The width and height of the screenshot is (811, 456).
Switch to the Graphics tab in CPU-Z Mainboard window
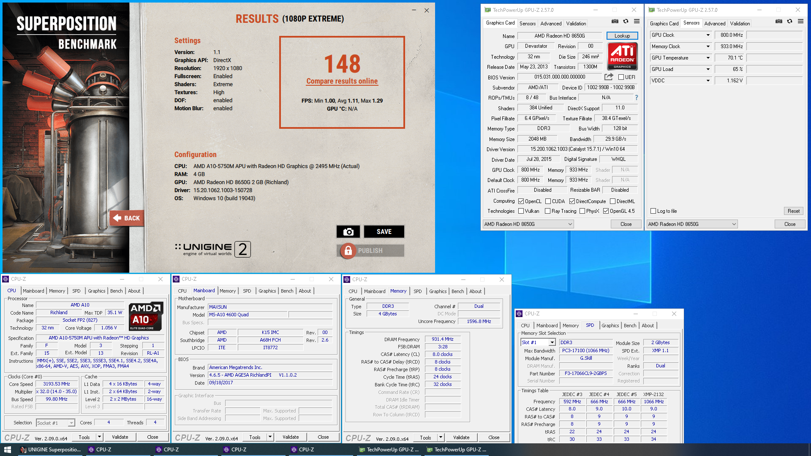pyautogui.click(x=267, y=291)
